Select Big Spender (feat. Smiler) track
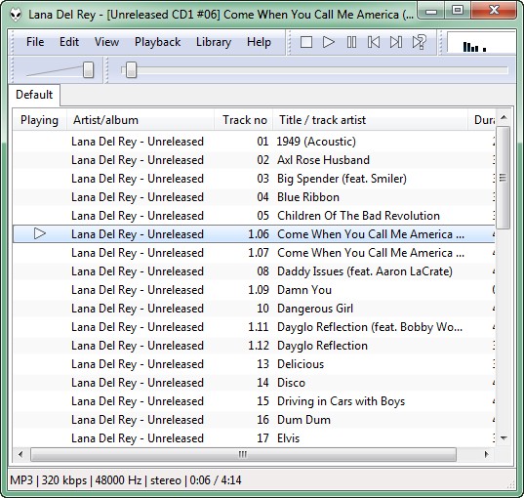524x498 pixels. coord(254,179)
